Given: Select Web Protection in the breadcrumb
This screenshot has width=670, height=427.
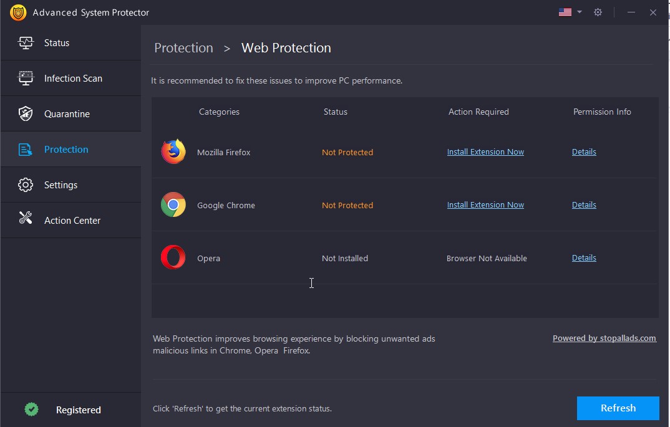Looking at the screenshot, I should tap(286, 47).
